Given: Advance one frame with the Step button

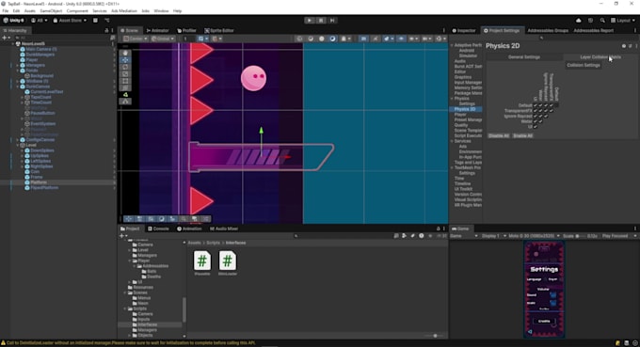Looking at the screenshot, I should [x=332, y=21].
